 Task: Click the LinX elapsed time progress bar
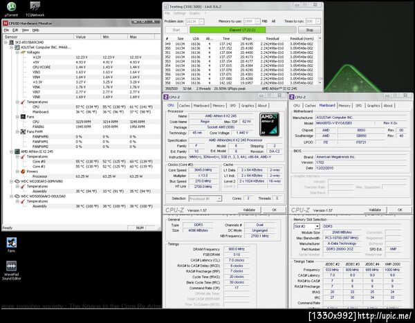click(242, 30)
